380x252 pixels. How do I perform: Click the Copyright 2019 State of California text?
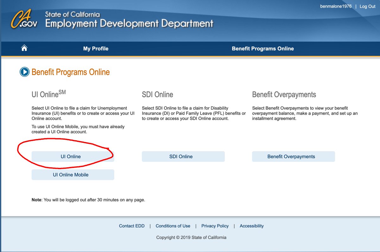(191, 237)
